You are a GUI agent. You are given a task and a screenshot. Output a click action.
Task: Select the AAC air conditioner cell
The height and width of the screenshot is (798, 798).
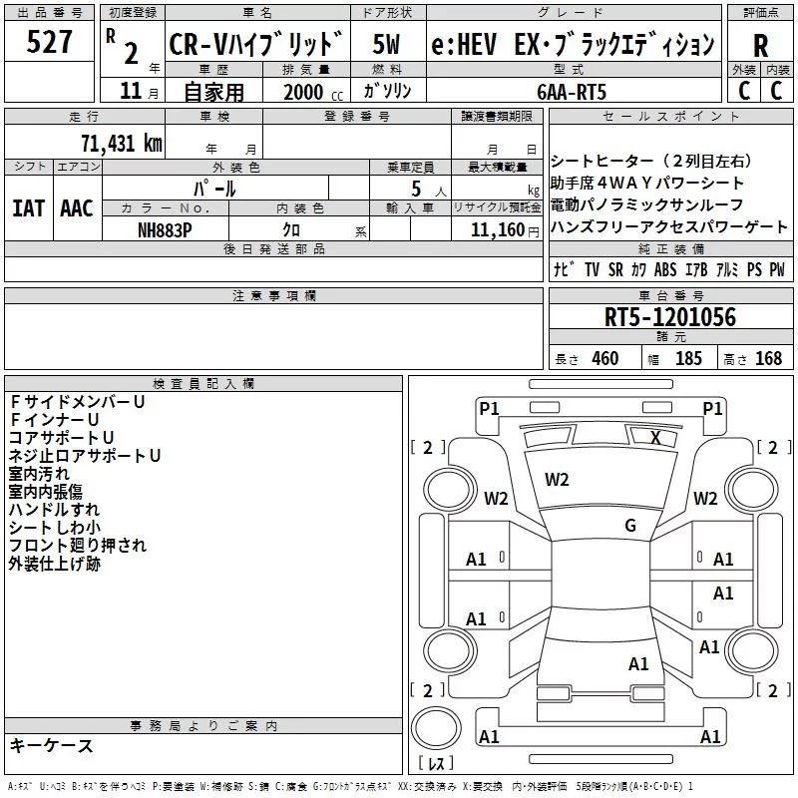coord(77,207)
